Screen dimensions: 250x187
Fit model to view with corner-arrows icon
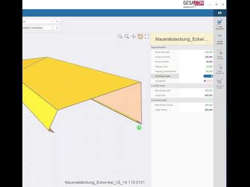click(147, 36)
